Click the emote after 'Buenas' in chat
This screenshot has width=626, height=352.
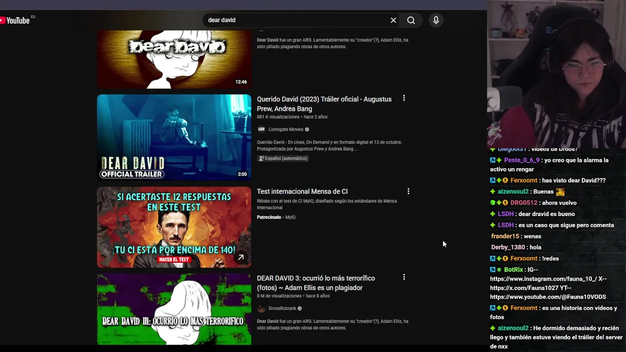pyautogui.click(x=560, y=192)
